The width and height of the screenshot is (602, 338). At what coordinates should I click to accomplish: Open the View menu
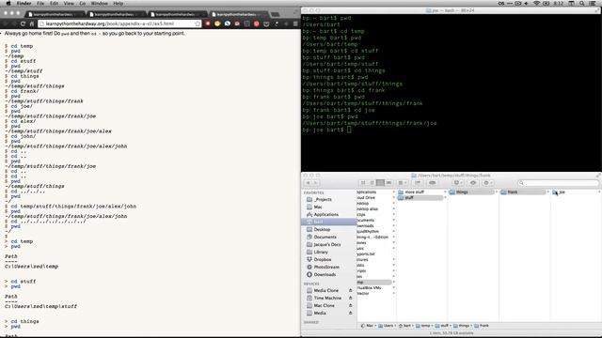(x=69, y=4)
